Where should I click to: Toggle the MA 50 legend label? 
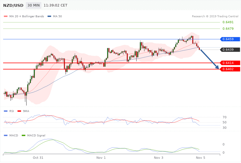(57, 16)
